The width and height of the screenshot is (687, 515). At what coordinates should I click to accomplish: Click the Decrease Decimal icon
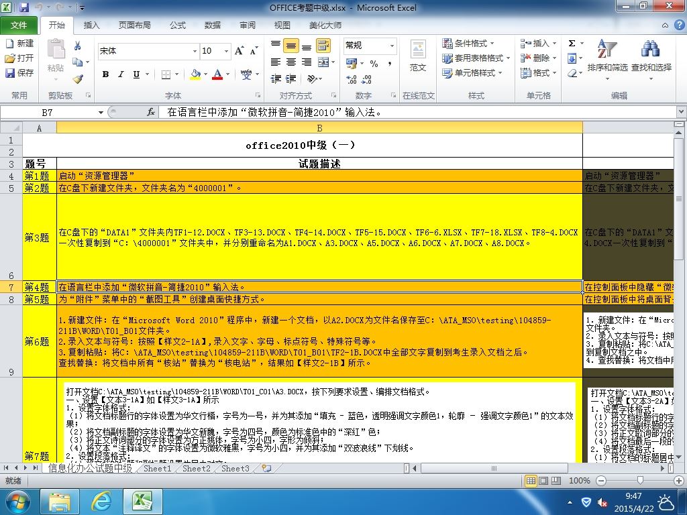pyautogui.click(x=367, y=79)
